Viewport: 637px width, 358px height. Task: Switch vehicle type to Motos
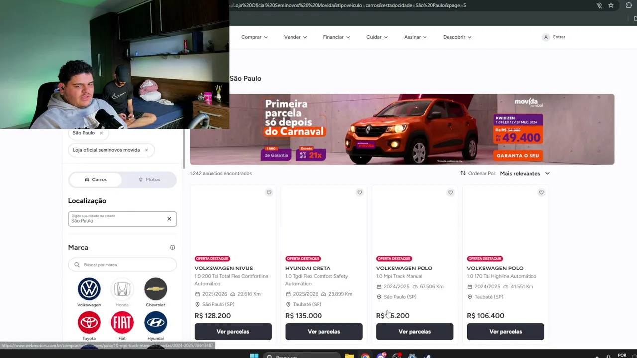coord(149,179)
